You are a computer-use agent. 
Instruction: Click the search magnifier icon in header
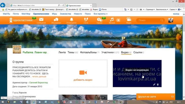(x=162, y=20)
